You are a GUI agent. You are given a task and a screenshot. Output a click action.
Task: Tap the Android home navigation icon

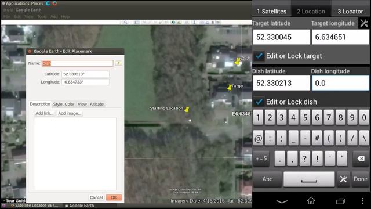coord(311,201)
